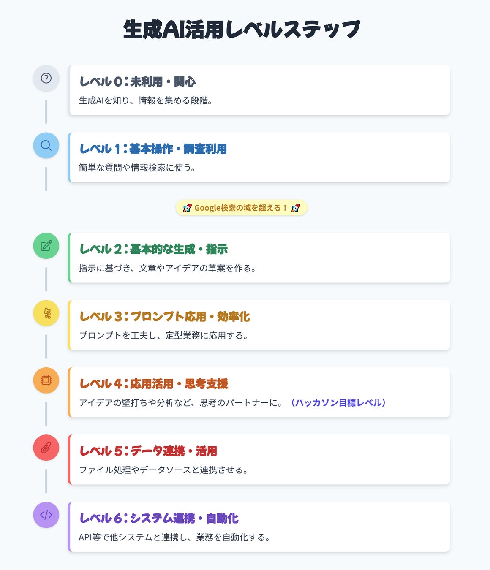The width and height of the screenshot is (490, 570).
Task: Click the green pencil edit icon
Action: [46, 246]
